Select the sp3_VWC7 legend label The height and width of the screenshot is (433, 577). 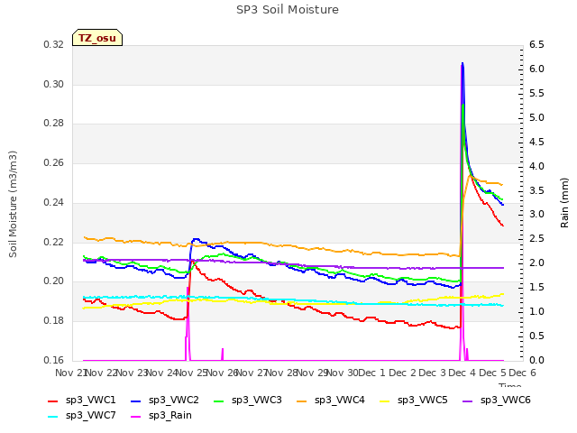click(x=90, y=415)
